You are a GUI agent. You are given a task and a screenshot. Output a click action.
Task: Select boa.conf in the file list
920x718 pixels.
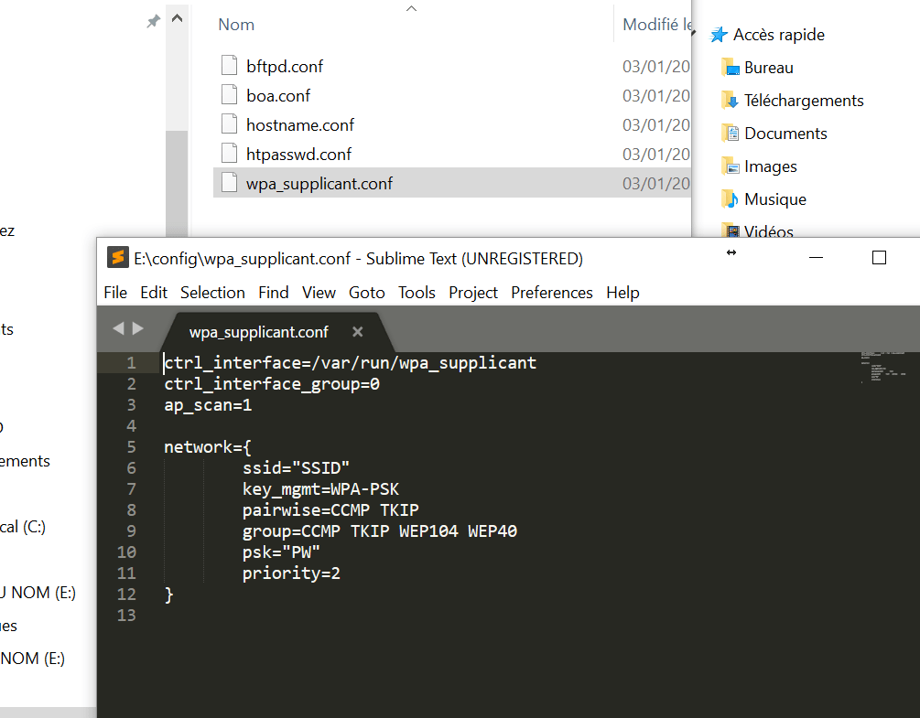(278, 95)
